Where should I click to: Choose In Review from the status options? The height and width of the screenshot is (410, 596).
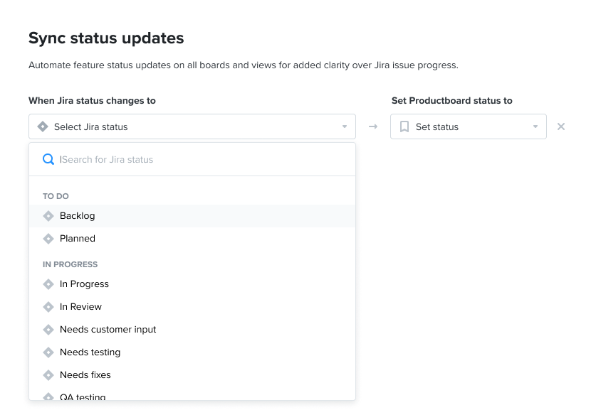(82, 306)
